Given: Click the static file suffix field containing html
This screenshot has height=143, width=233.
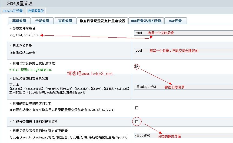Looking at the screenshot, I should point(183,33).
